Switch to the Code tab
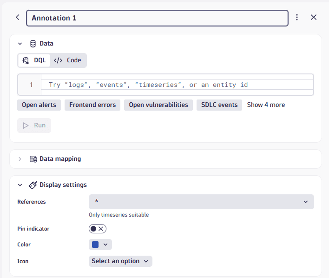329x278 pixels. 67,60
